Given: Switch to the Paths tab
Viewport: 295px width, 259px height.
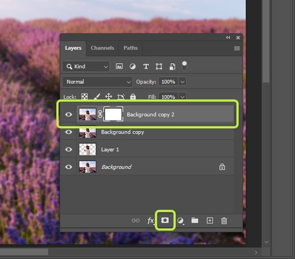Looking at the screenshot, I should pos(131,48).
